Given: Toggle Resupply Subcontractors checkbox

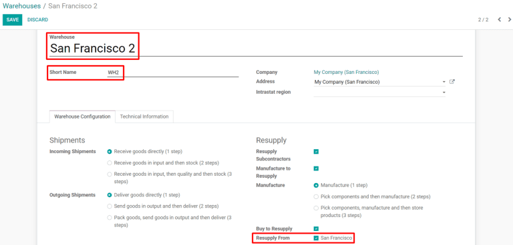Looking at the screenshot, I should click(316, 152).
